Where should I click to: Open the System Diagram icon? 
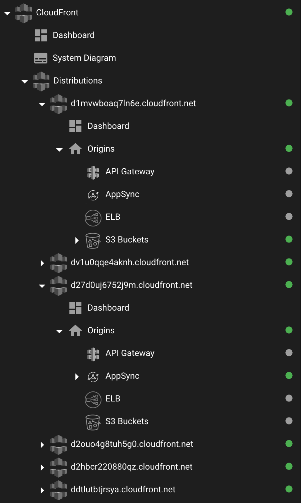41,58
